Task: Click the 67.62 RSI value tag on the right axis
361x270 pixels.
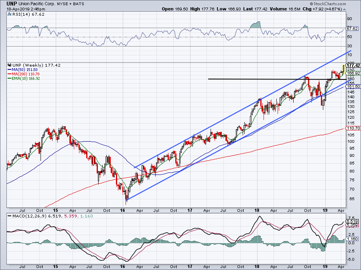Action: 352,29
